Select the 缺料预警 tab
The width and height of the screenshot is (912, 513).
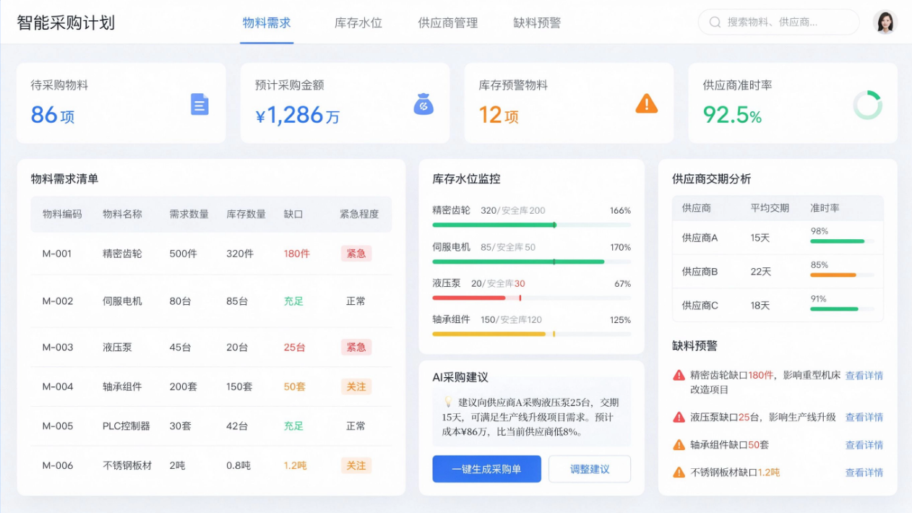pos(537,22)
